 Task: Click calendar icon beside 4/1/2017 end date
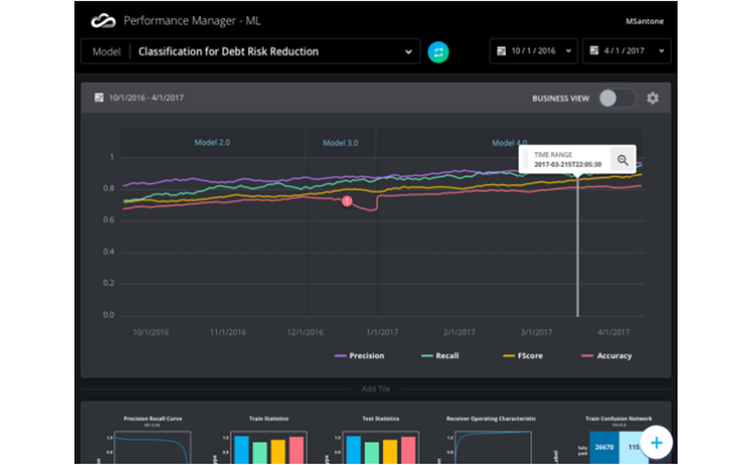[594, 50]
